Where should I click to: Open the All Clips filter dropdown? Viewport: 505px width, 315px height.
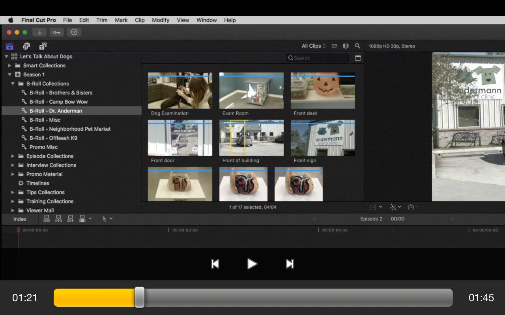314,46
